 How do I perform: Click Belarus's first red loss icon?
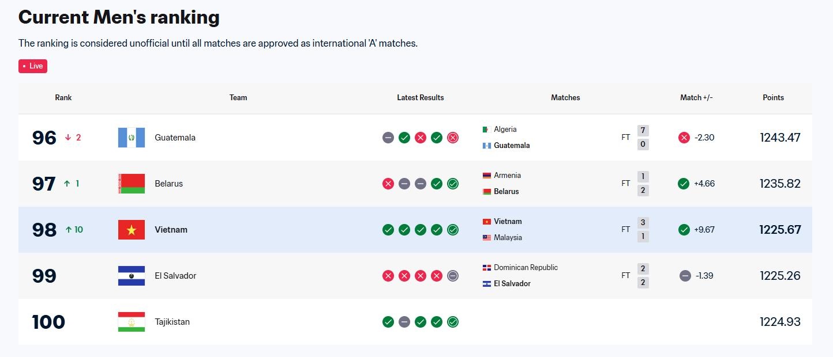(388, 184)
